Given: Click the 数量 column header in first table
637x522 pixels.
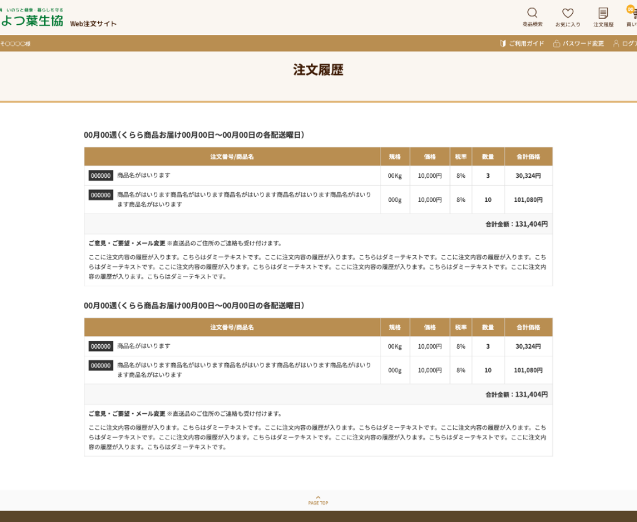Looking at the screenshot, I should coord(488,157).
